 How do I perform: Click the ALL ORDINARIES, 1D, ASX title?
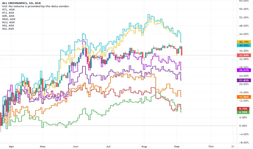click(x=21, y=3)
